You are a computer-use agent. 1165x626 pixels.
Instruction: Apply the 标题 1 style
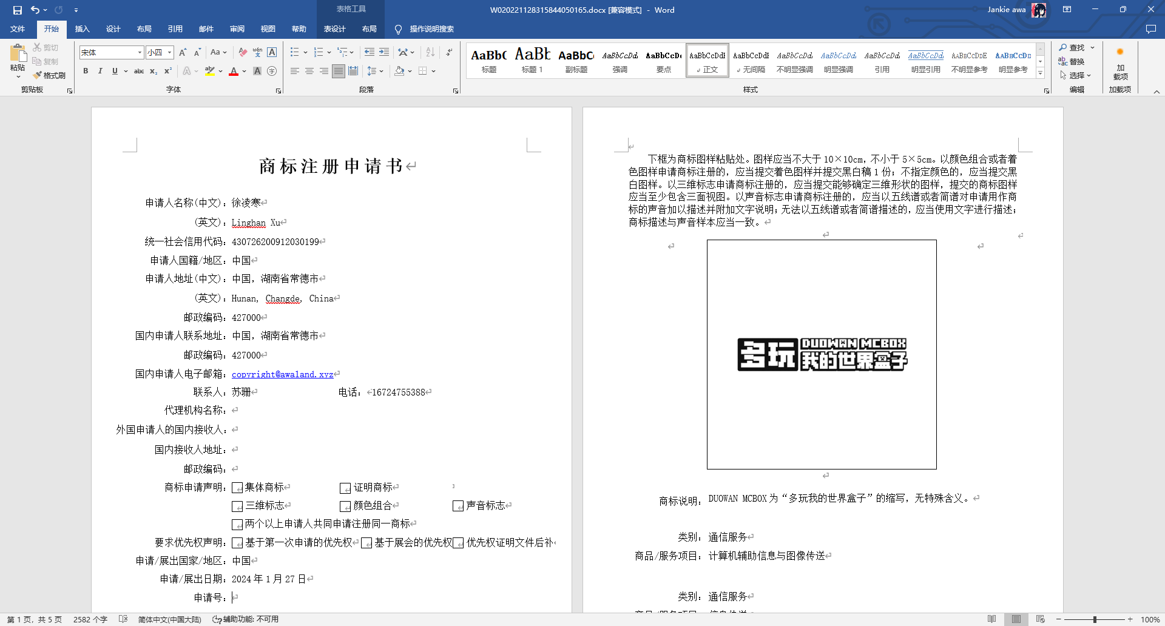(532, 60)
